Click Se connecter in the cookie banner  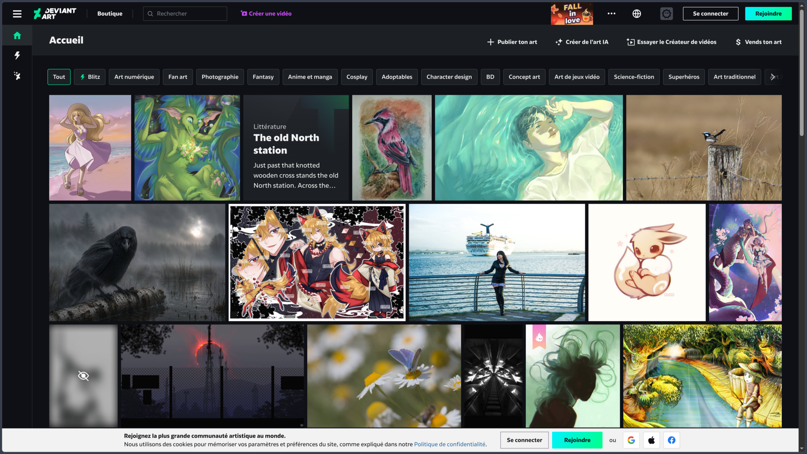(524, 440)
